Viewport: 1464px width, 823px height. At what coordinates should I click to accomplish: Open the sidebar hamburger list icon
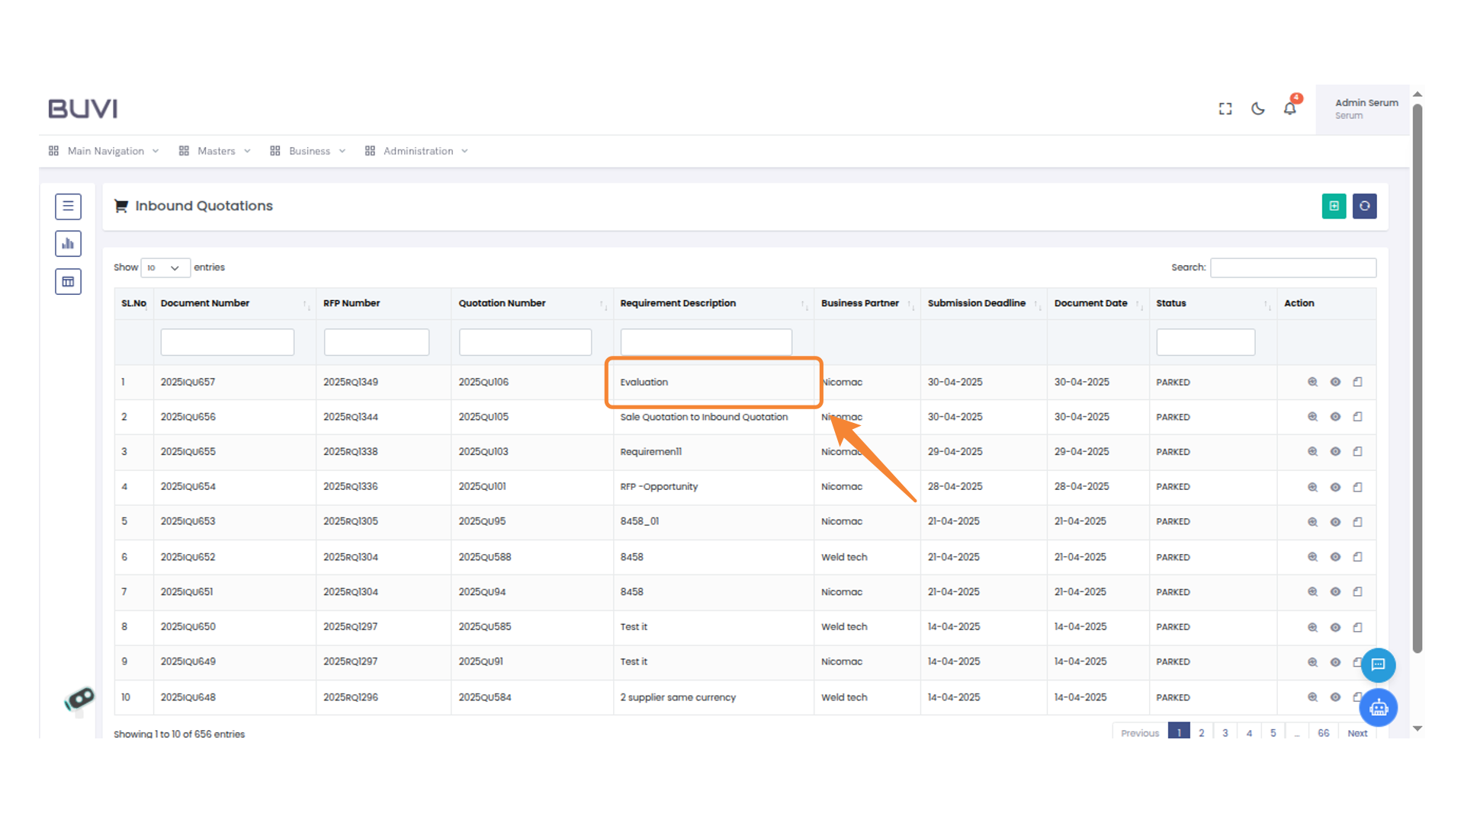pos(68,206)
